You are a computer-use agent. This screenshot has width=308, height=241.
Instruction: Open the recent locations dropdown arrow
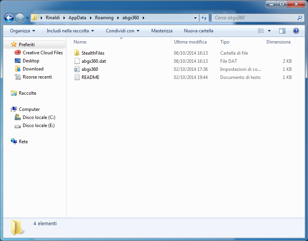27,18
